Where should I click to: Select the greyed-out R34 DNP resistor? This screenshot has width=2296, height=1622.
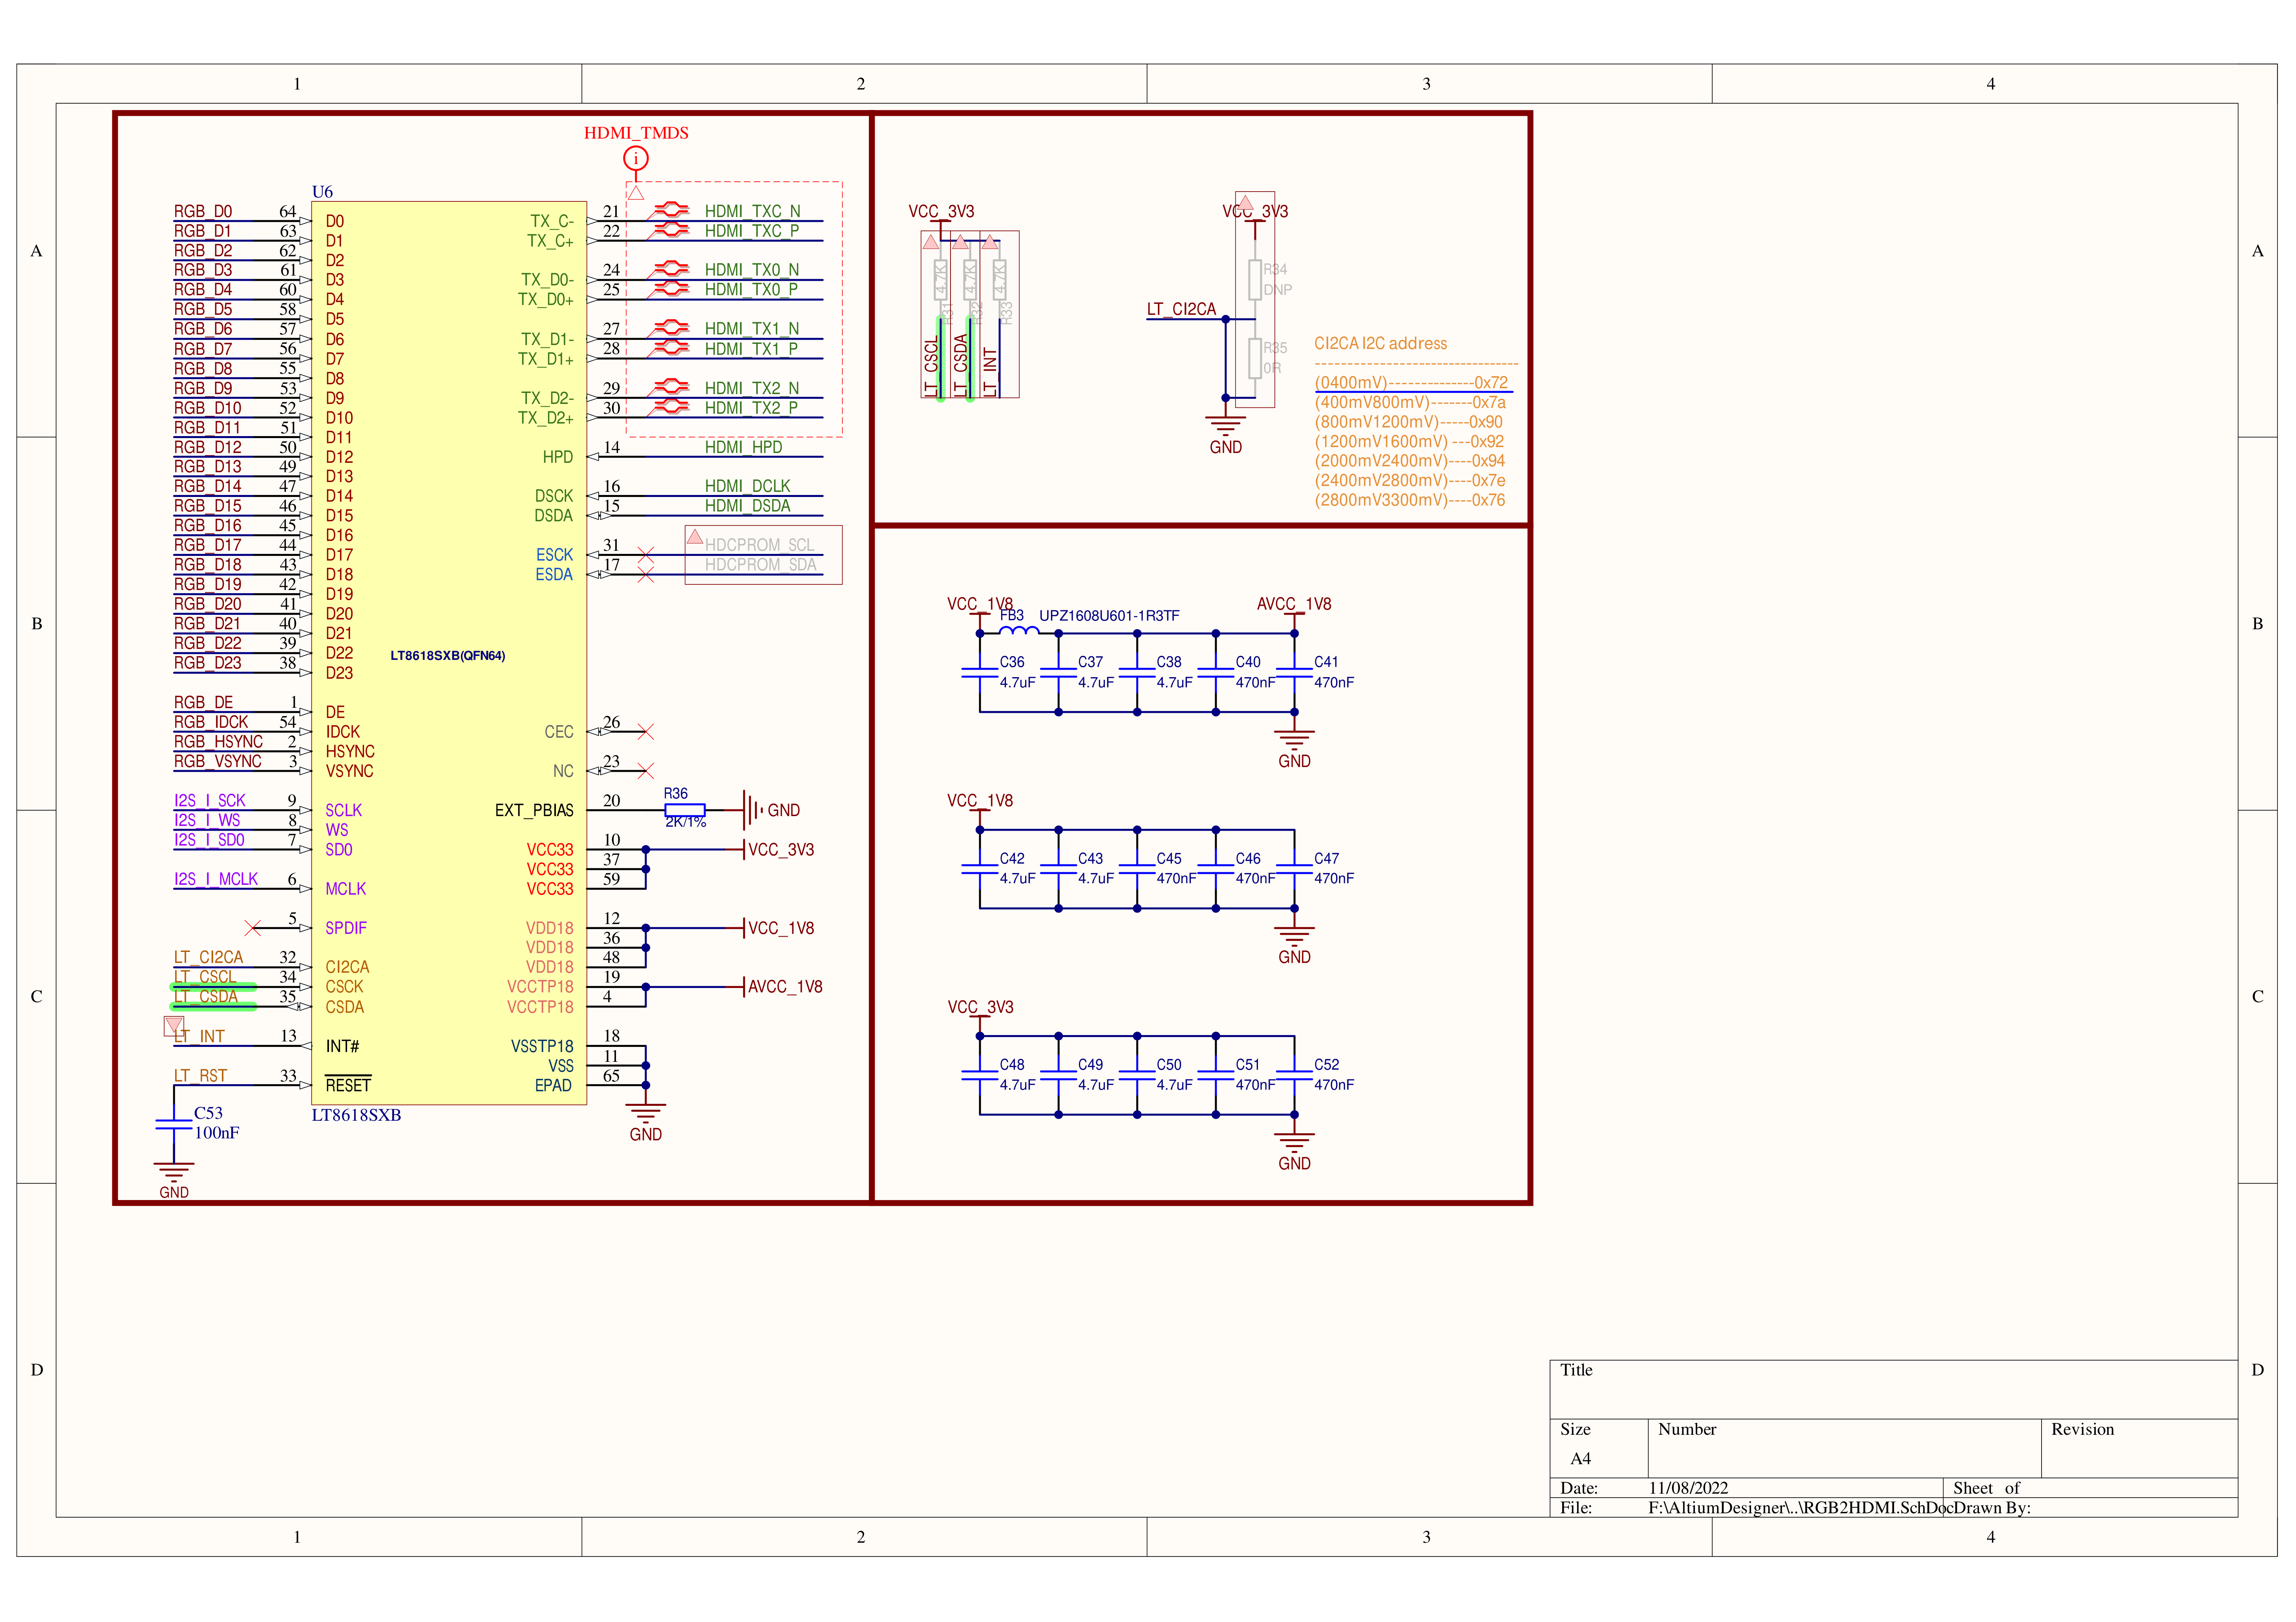(1255, 279)
